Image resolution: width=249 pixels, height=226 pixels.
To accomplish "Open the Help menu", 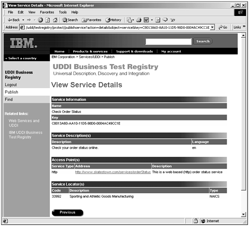I will (x=75, y=12).
